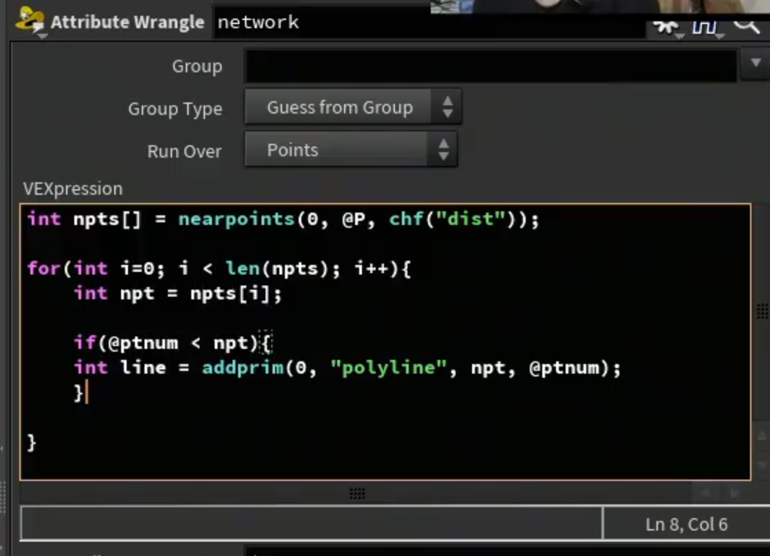Click the faded right arrow below editor
770x556 pixels.
[x=734, y=493]
